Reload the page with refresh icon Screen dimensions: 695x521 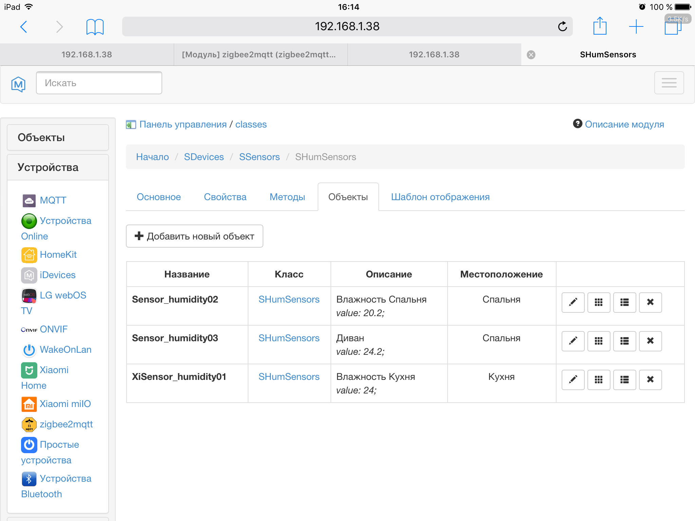(562, 26)
